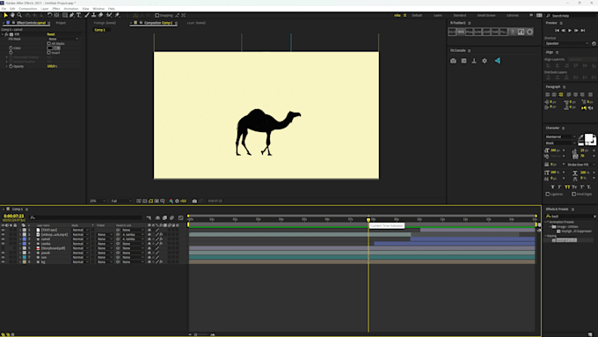Reset the Fill effect
Viewport: 598px width, 337px height.
[51, 34]
